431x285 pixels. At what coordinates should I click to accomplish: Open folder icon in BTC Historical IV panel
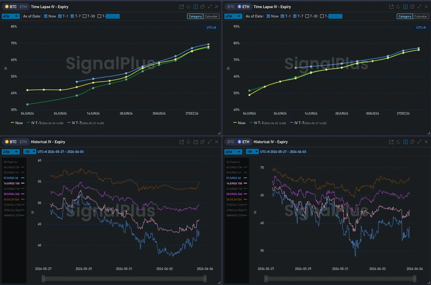[196, 142]
